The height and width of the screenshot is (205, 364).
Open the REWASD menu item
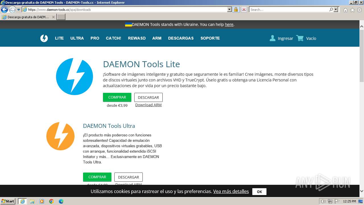click(137, 38)
